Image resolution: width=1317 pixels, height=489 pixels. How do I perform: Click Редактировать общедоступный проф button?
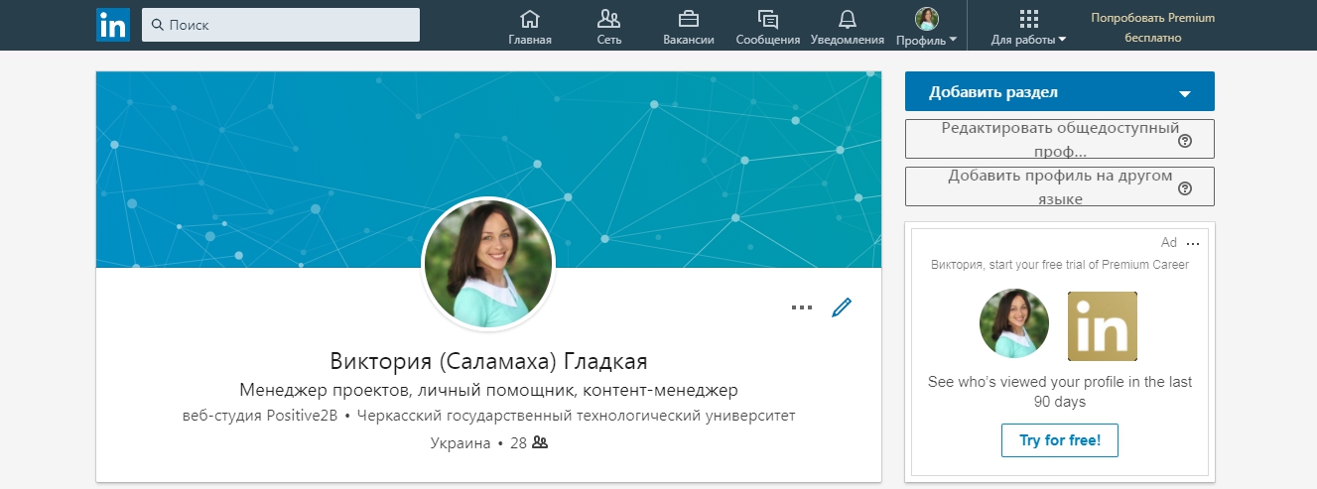pyautogui.click(x=1060, y=139)
